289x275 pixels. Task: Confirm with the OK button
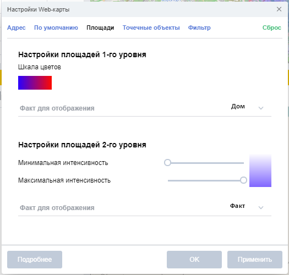click(x=194, y=260)
